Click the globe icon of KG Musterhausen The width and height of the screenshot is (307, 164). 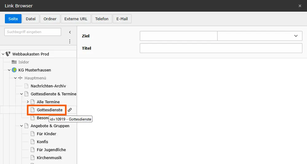pyautogui.click(x=14, y=70)
